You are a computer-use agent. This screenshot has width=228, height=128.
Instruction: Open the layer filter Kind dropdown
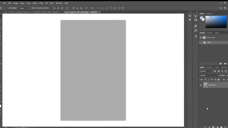206,71
